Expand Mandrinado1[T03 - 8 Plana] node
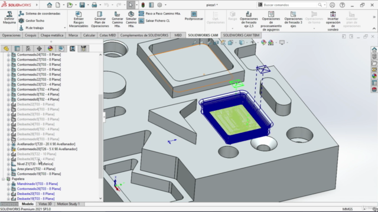Screen dimensions: 378x212 pos(8,184)
